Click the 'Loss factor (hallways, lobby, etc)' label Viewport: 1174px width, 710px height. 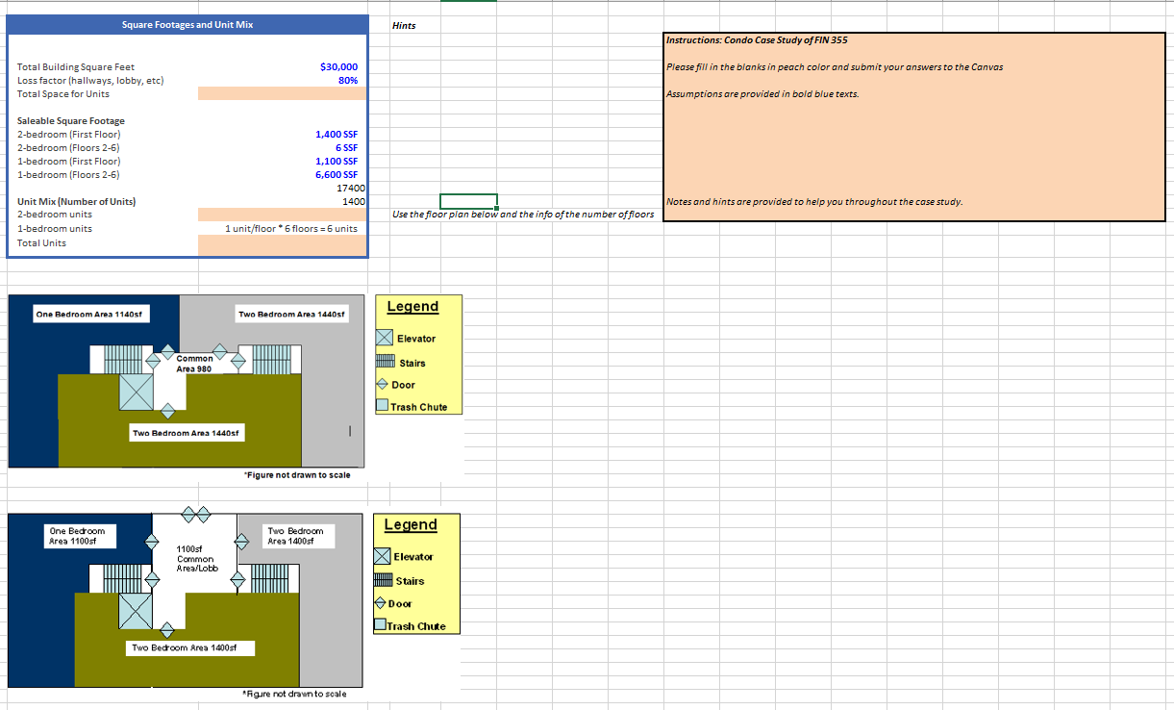(90, 80)
